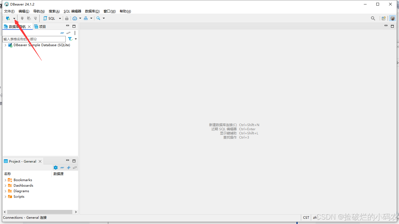
Task: Open the navigator view menu three-dots icon
Action: (75, 33)
